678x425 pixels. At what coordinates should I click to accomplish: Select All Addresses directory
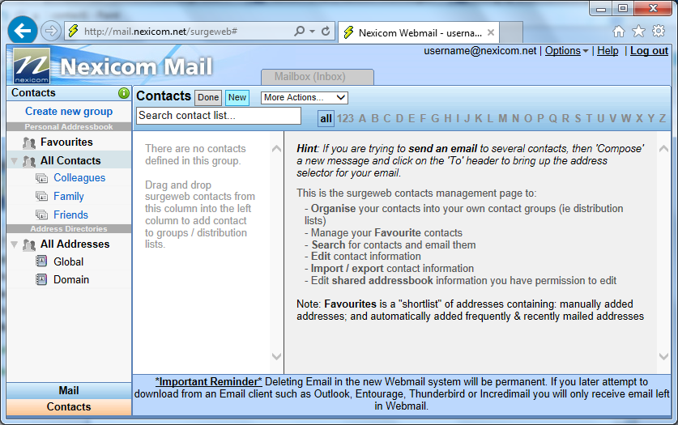75,244
